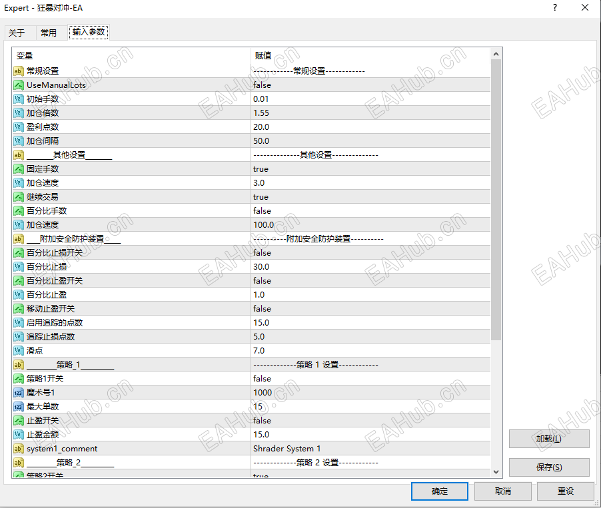Close the Expert dialog window
The image size is (601, 508).
[x=585, y=8]
